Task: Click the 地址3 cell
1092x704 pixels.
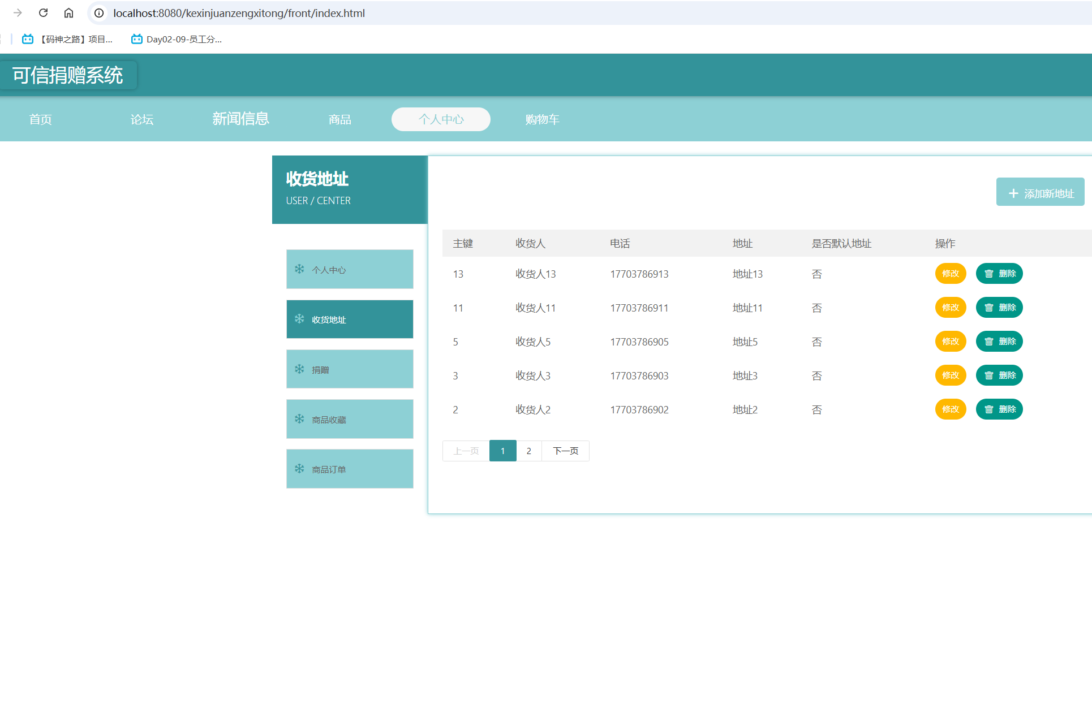Action: tap(745, 375)
